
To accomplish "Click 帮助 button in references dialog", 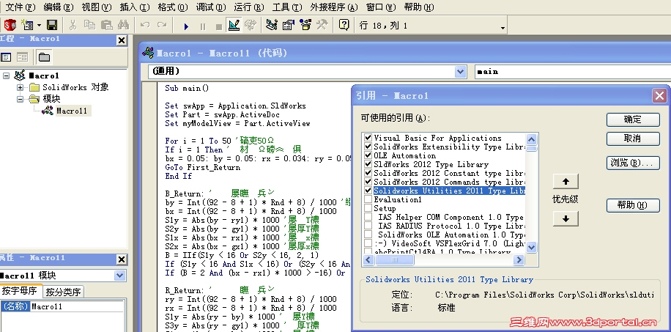I will tap(633, 205).
